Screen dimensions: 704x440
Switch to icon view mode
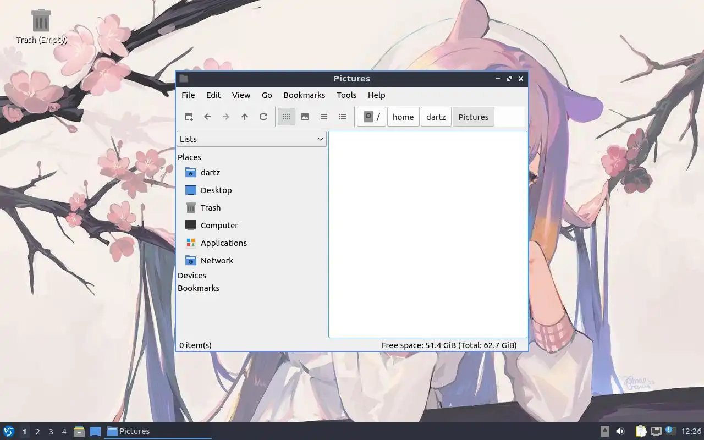tap(287, 117)
